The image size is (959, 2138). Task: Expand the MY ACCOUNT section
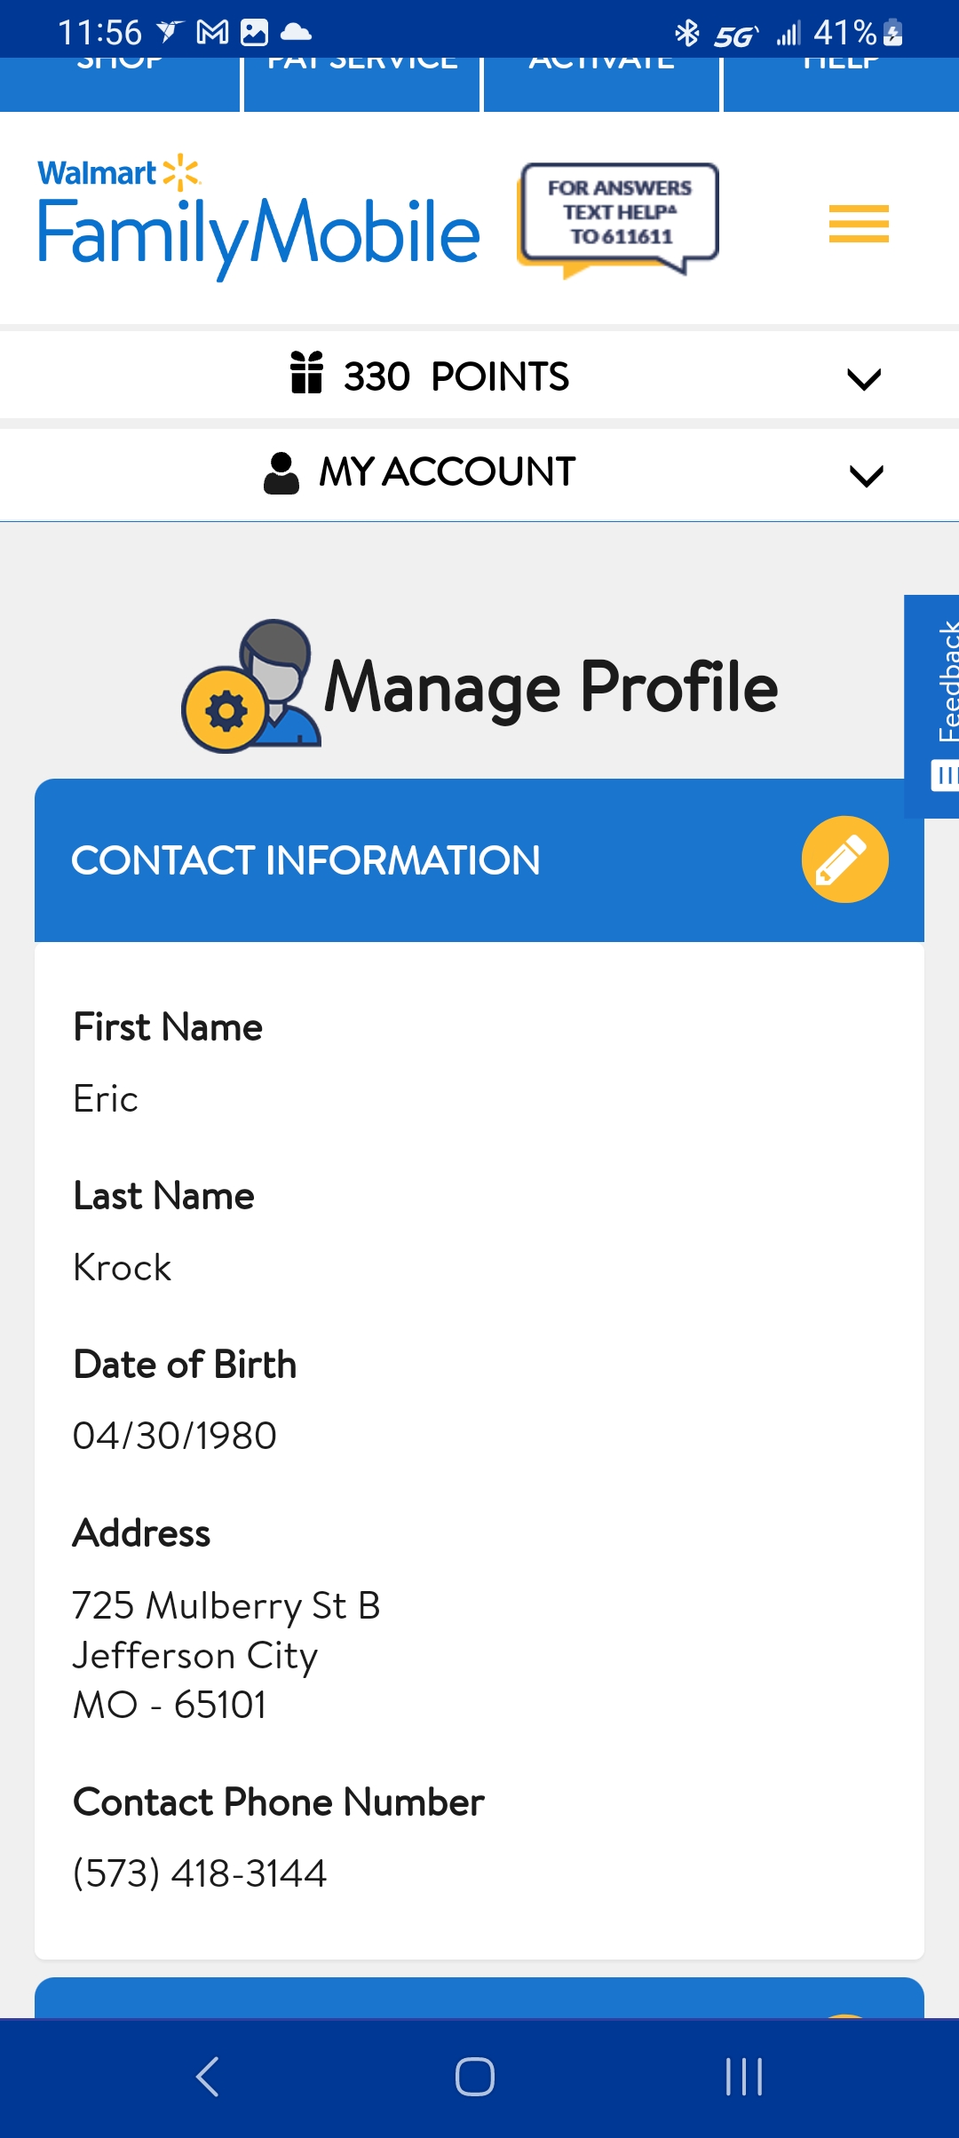tap(865, 475)
